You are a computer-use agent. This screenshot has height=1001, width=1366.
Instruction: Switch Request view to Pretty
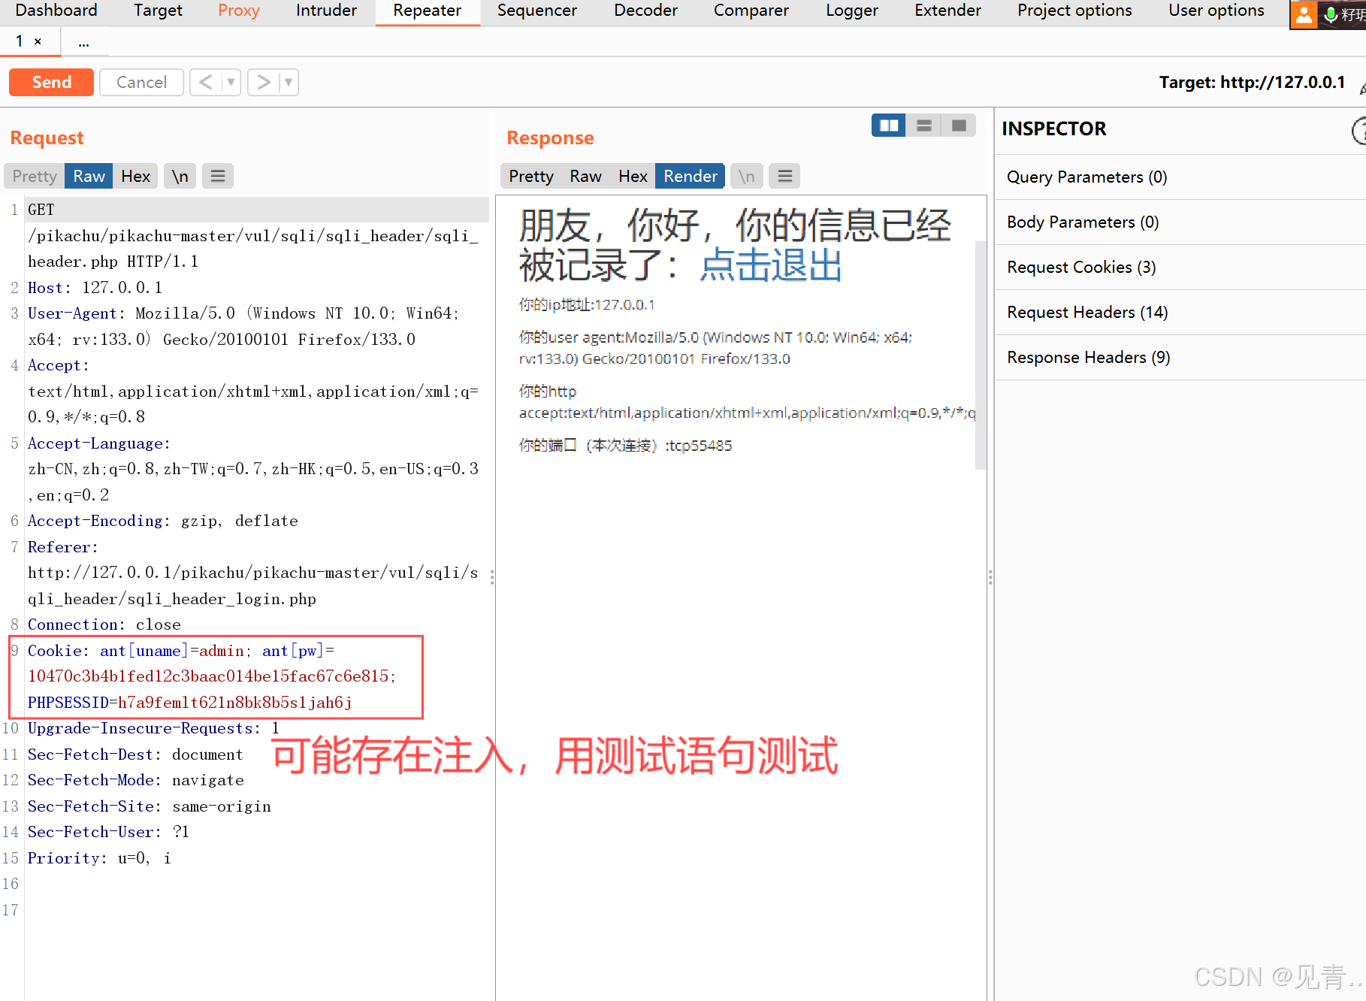pos(35,176)
